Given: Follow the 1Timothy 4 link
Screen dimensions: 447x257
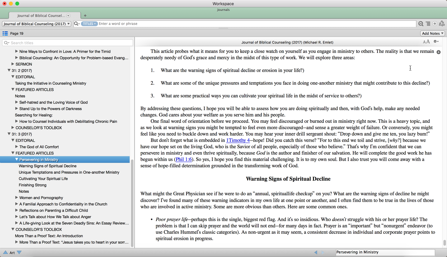Looking at the screenshot, I should tap(238, 140).
